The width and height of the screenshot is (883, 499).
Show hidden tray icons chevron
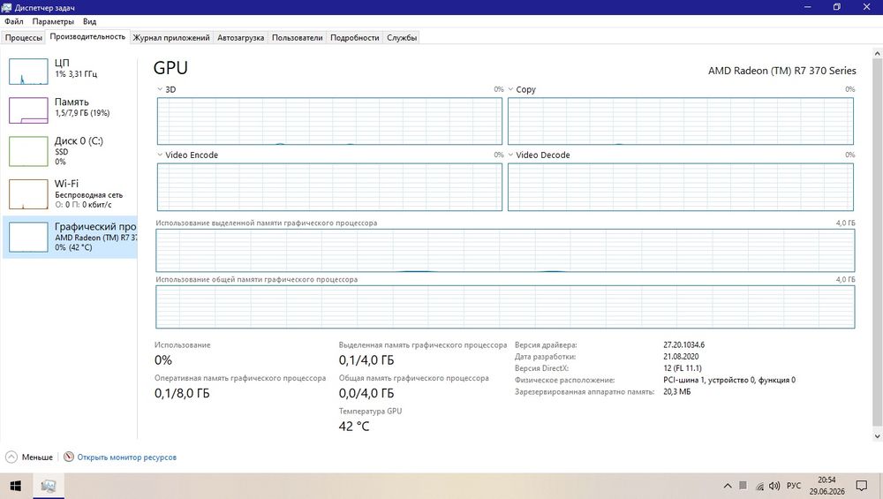click(x=728, y=486)
